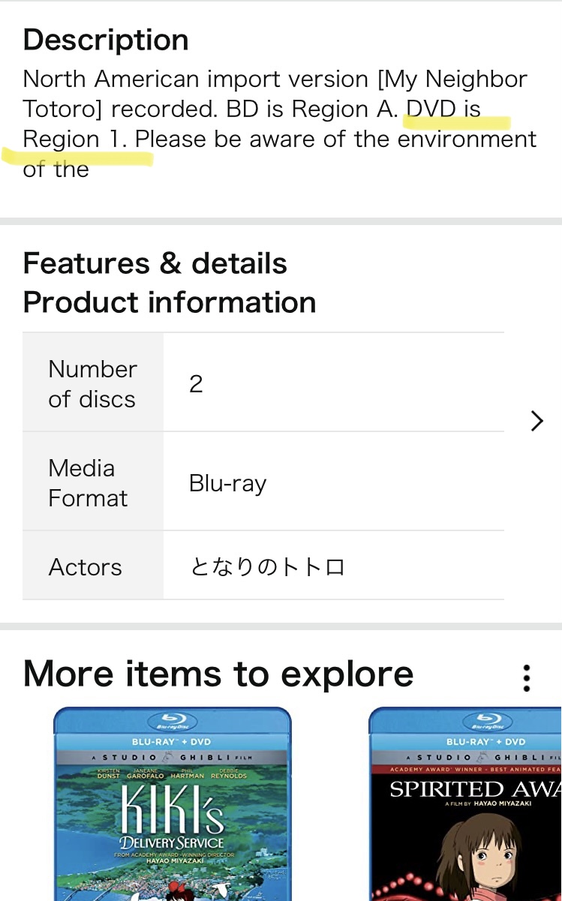The height and width of the screenshot is (901, 562).
Task: Tap the Actors row label
Action: 85,567
